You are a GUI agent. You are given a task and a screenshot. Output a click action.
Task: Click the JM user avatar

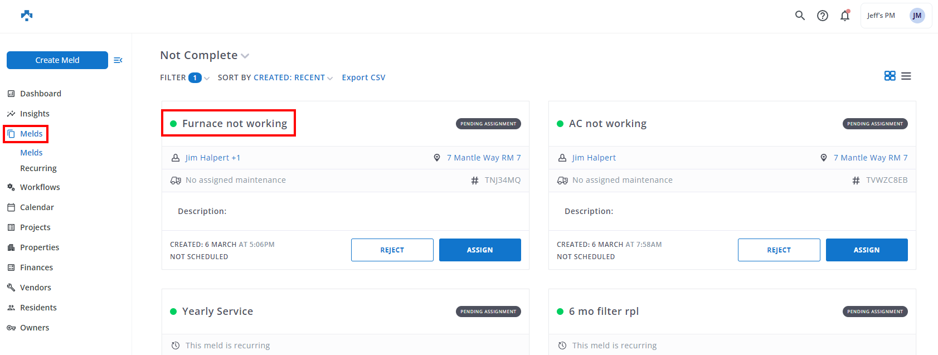tap(917, 16)
